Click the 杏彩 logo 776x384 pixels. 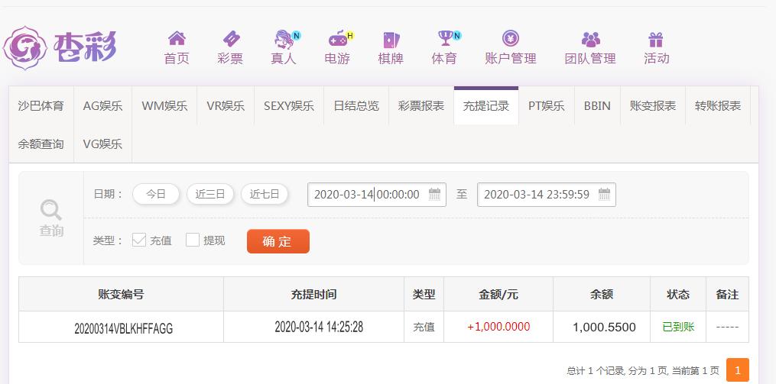pos(60,48)
